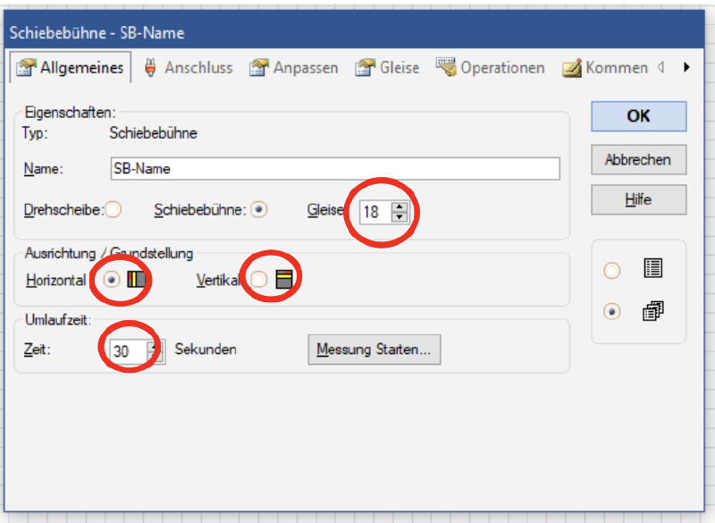
Task: Click the pencil icon on the Kommentar tab
Action: [x=572, y=67]
